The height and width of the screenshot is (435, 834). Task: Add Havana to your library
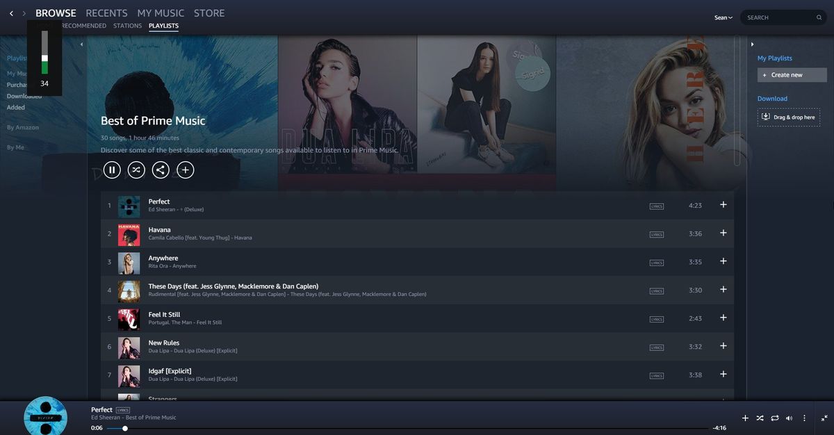pos(723,233)
